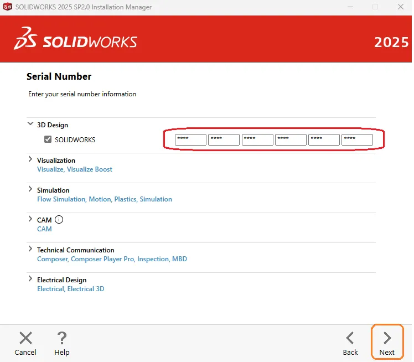Click the Cancel X icon
This screenshot has width=414, height=362.
click(x=25, y=338)
